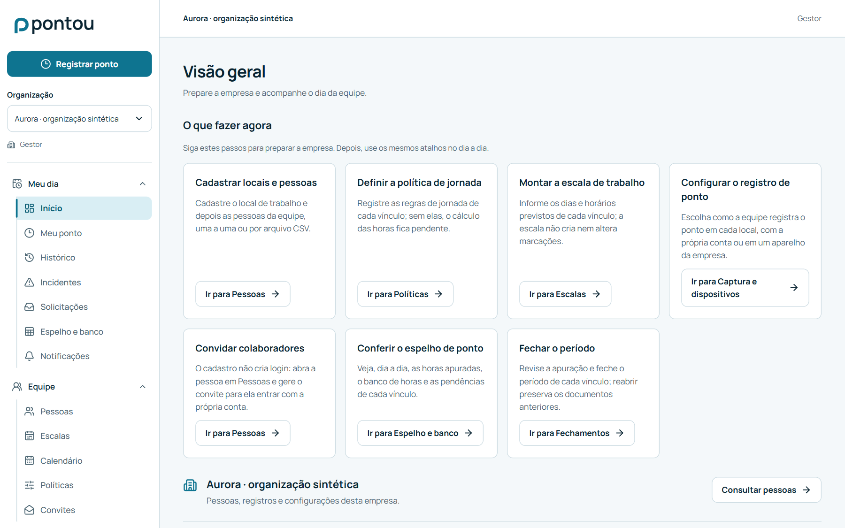Click the Incidentes warning triangle icon
Screen dimensions: 845x528
[x=29, y=282]
